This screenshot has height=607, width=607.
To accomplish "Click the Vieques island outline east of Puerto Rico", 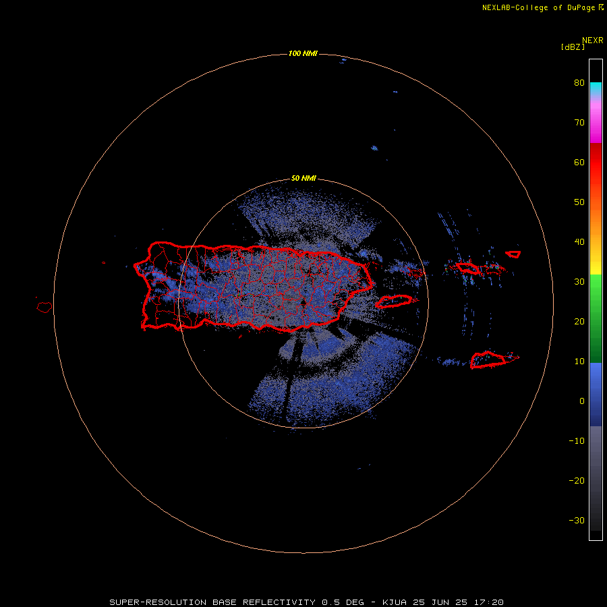I will 395,301.
